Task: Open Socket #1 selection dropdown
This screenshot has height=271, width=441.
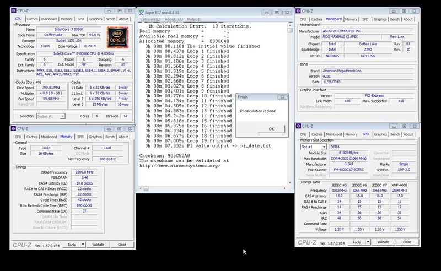Action: (x=62, y=116)
